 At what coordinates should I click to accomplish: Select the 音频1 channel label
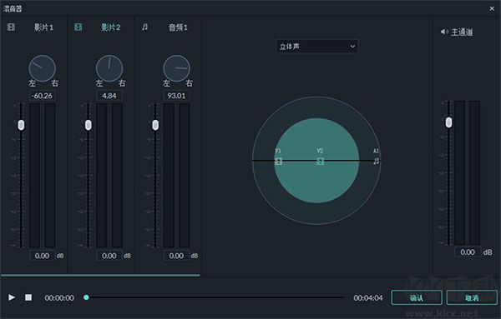coord(178,27)
